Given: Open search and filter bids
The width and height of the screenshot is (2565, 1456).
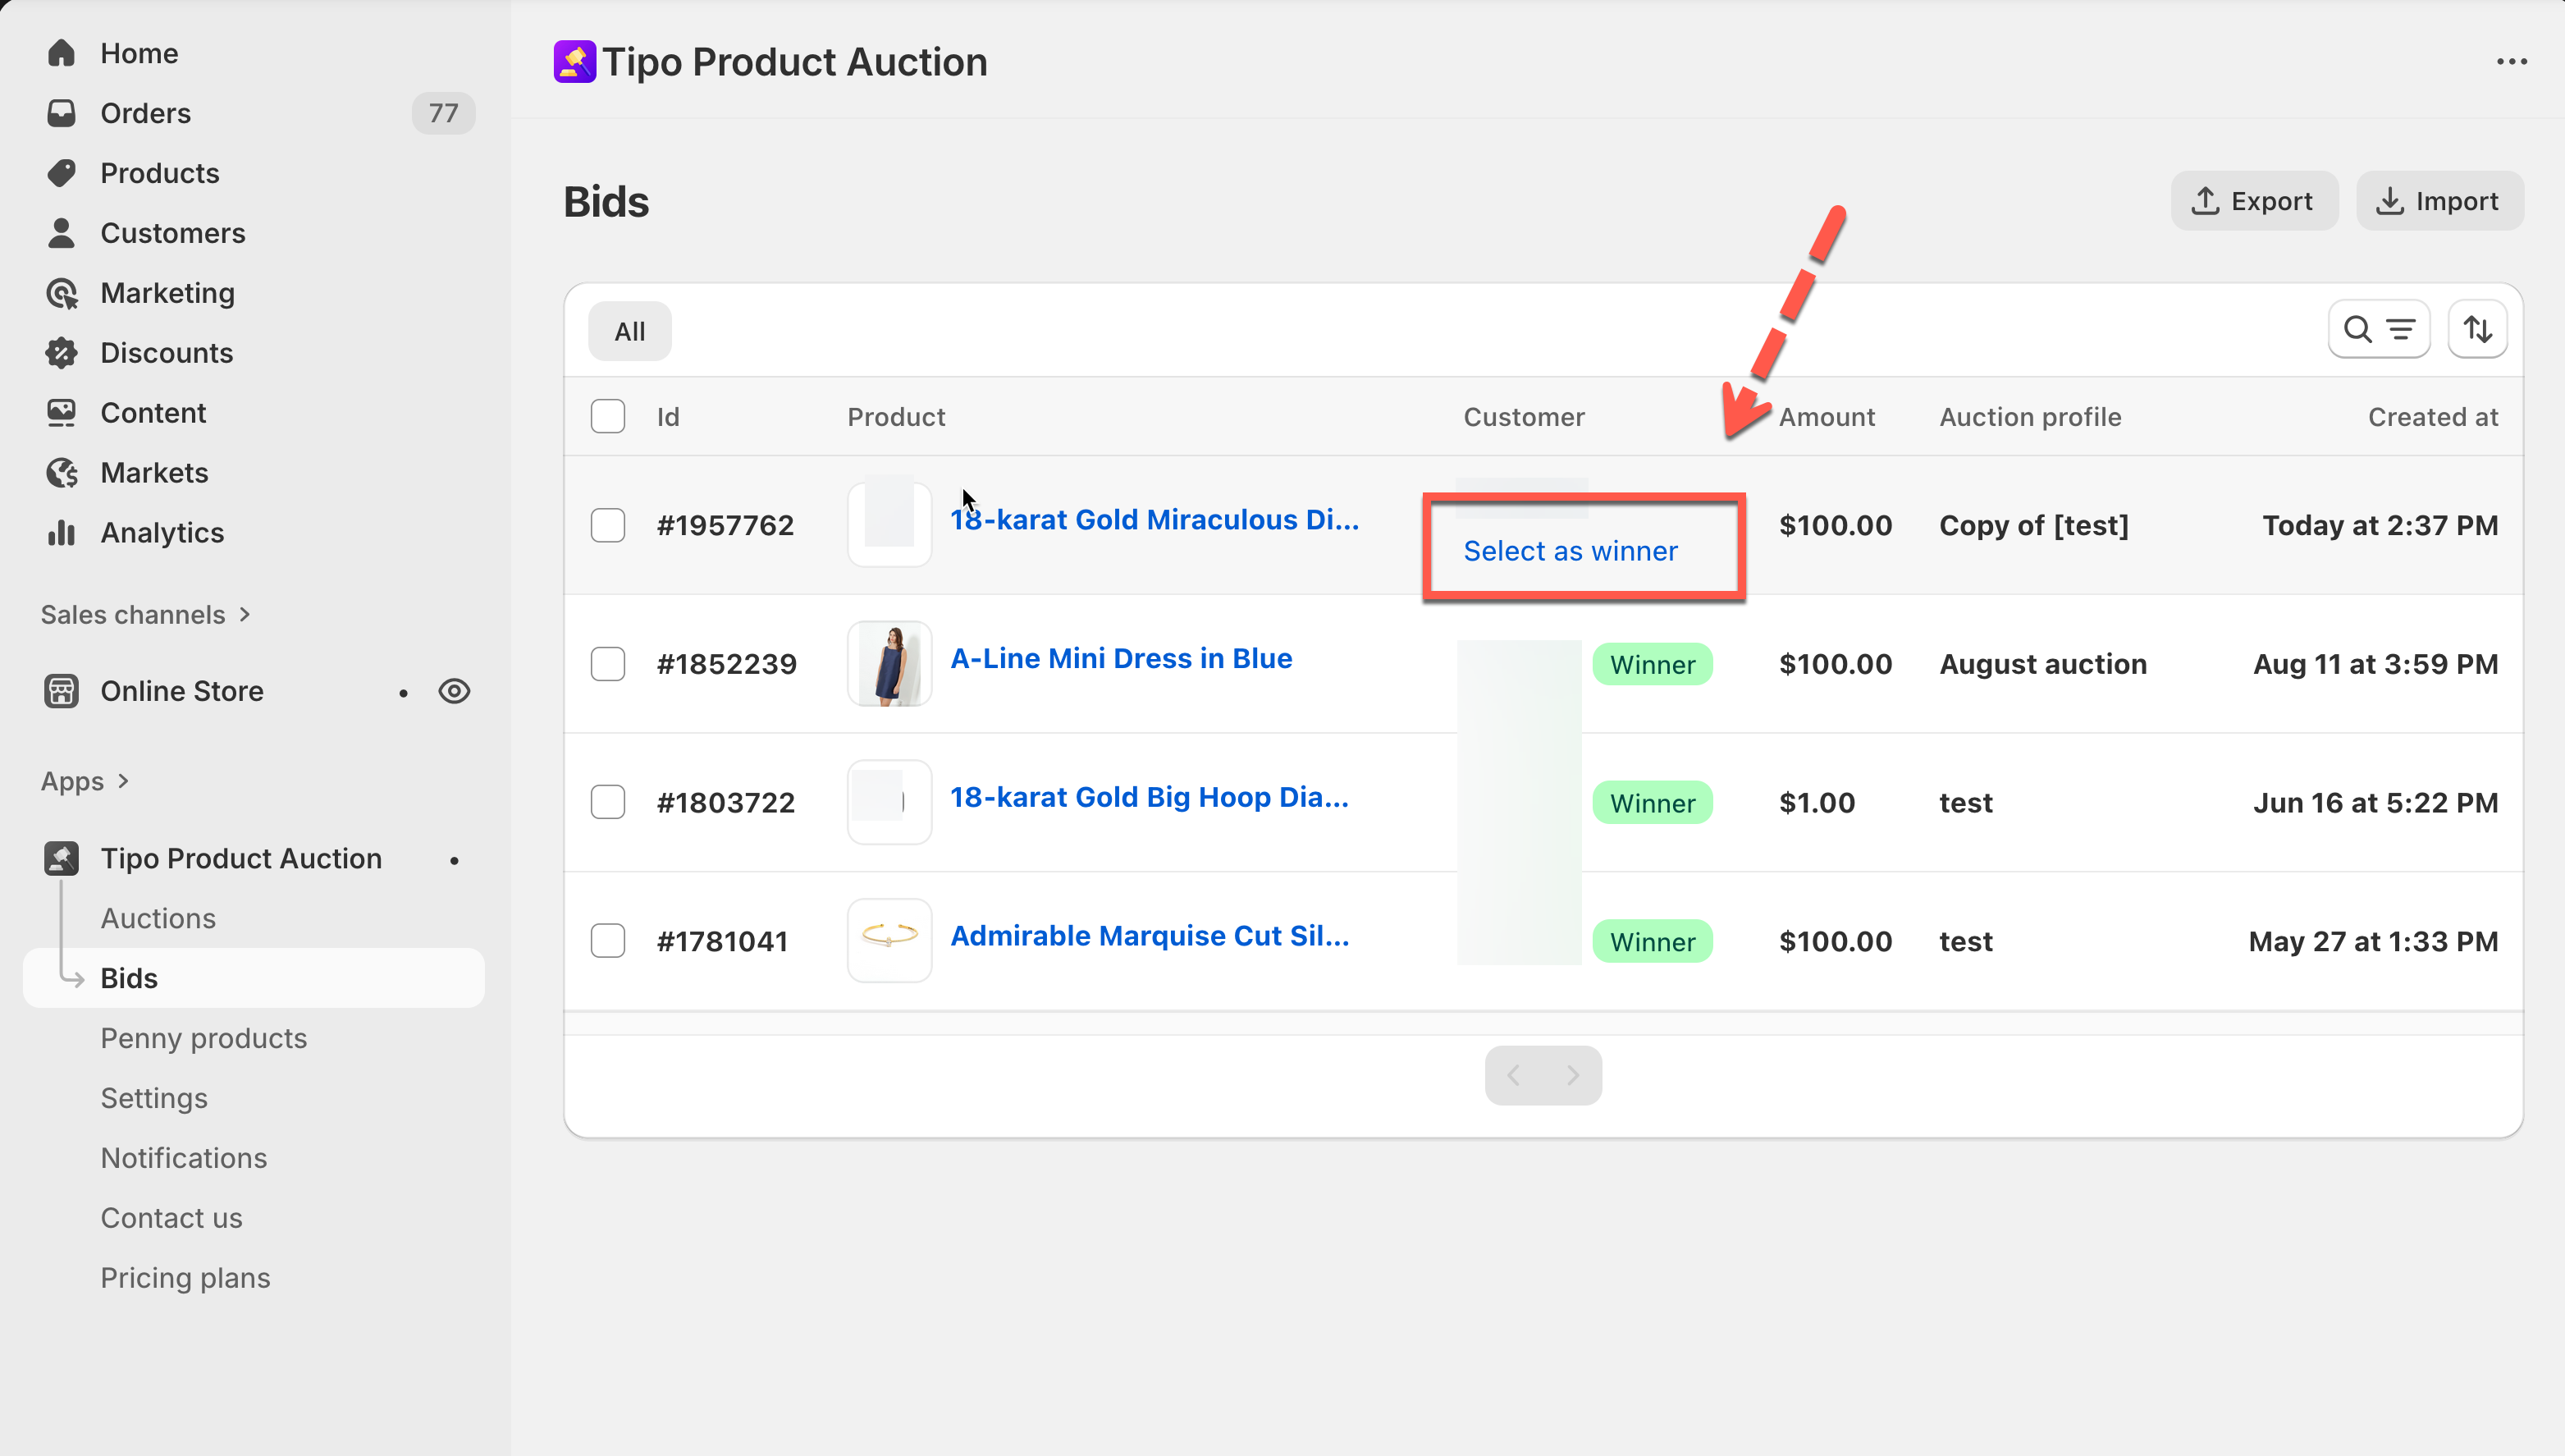Looking at the screenshot, I should pos(2378,329).
